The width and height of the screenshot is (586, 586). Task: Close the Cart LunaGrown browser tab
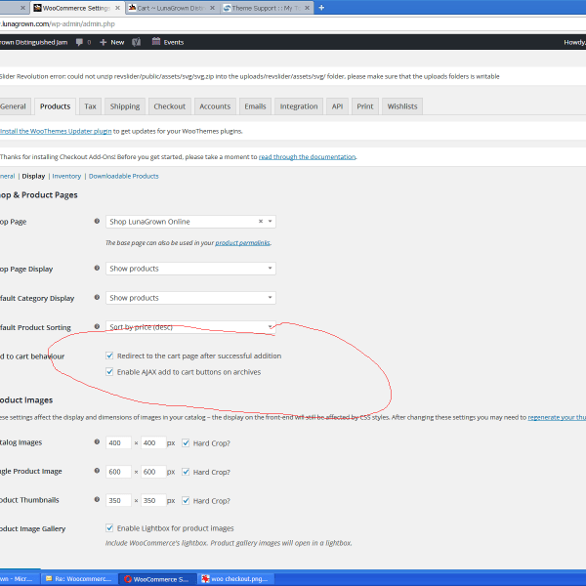pos(212,8)
